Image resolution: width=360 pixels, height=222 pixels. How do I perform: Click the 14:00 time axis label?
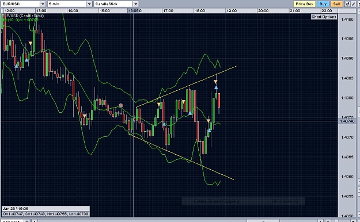[73, 11]
